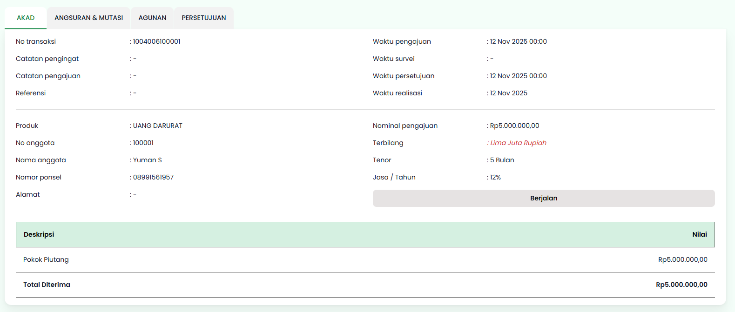
Task: Open the ANGSURAN & MUTASI tab
Action: (88, 18)
